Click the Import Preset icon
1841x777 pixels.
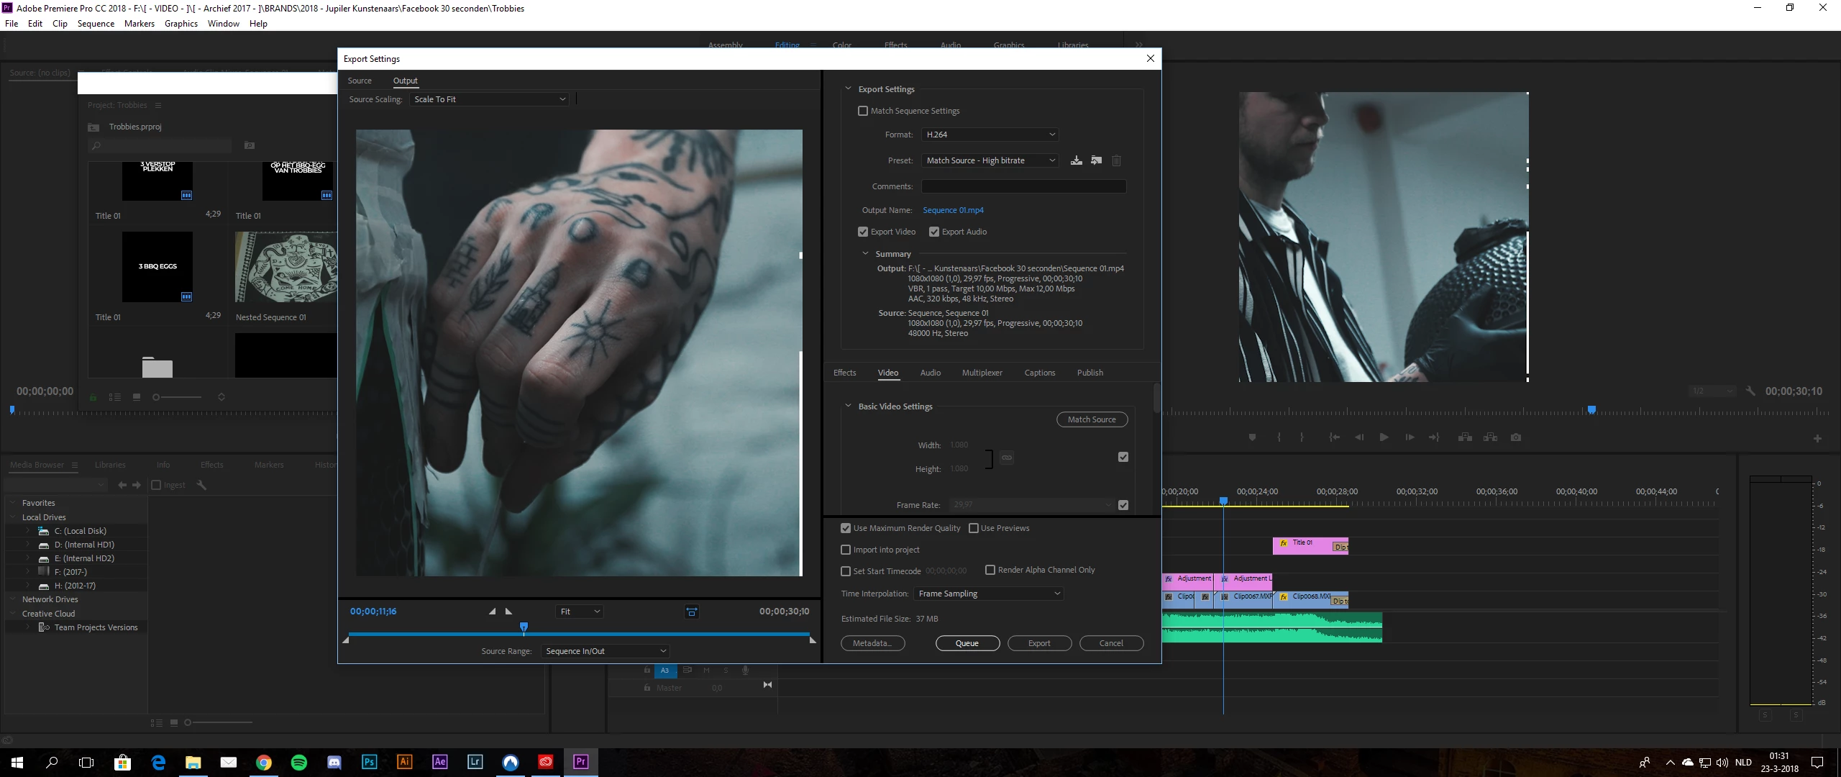pyautogui.click(x=1096, y=160)
